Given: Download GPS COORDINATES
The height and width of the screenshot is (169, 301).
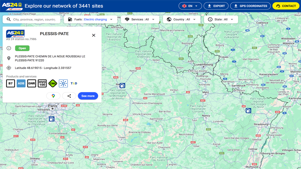Looking at the screenshot, I should coord(250,6).
